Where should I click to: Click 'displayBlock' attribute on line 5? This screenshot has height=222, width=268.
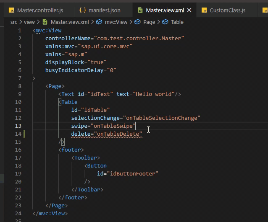point(65,62)
